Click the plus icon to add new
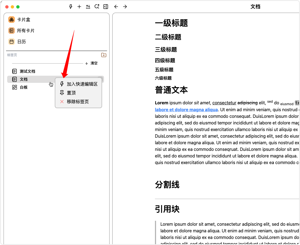The image size is (300, 245). [x=79, y=7]
